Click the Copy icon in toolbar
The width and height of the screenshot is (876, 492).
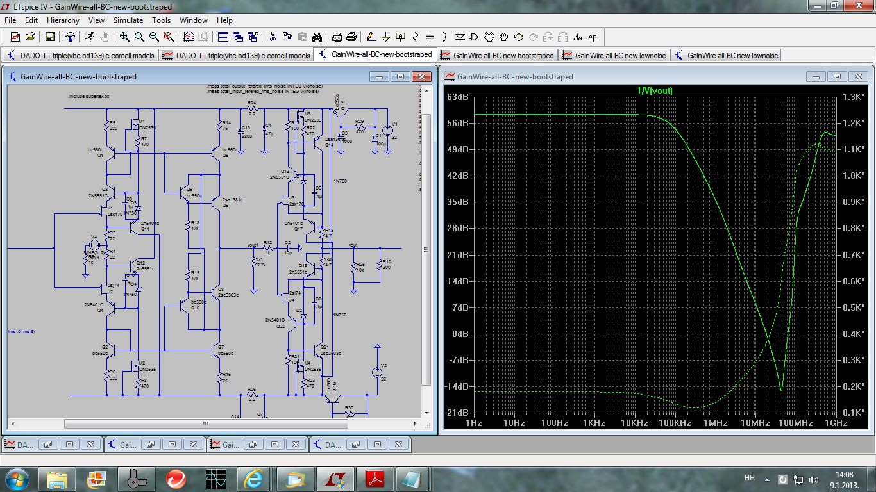[287, 37]
